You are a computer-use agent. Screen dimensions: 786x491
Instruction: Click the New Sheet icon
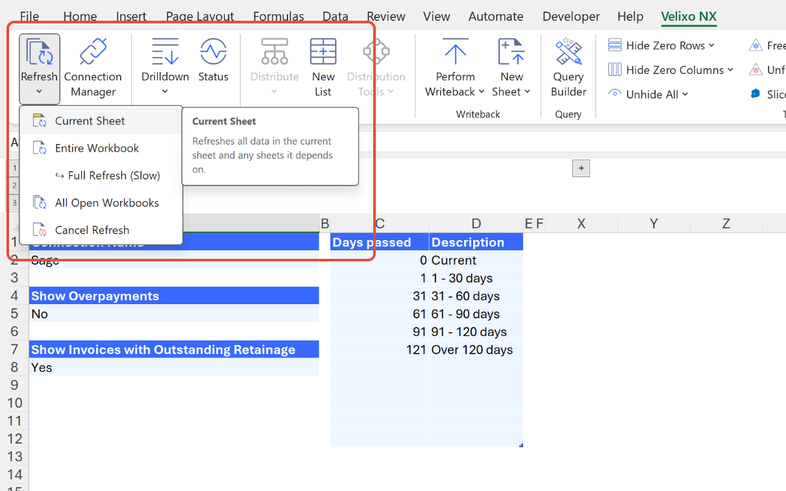(511, 52)
